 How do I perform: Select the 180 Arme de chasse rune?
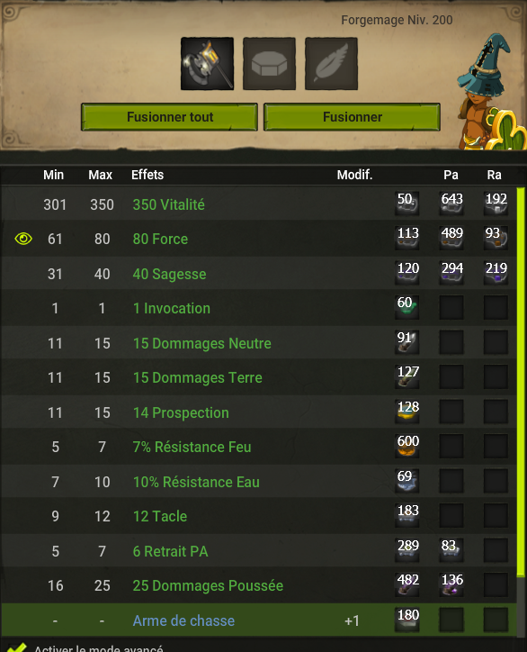tap(406, 620)
